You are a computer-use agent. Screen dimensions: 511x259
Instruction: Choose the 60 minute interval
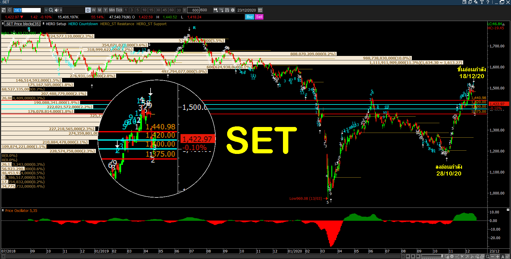click(x=171, y=10)
